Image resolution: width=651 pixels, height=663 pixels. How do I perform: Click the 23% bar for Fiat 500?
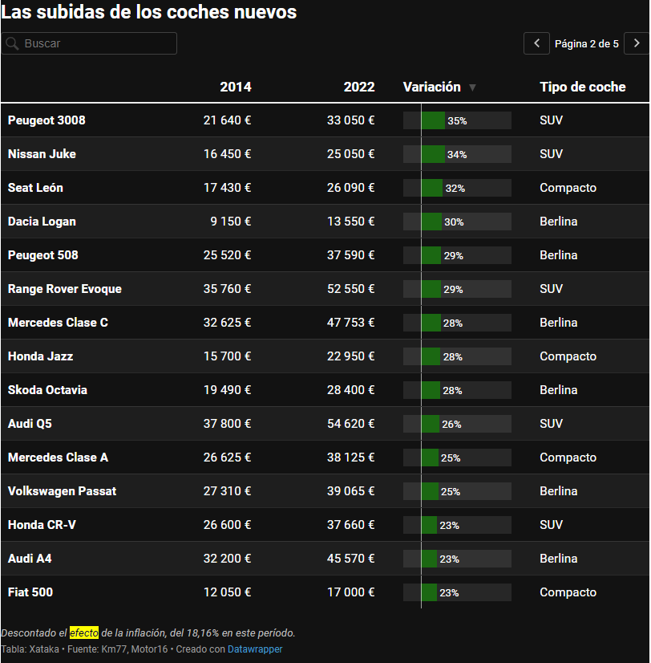point(429,592)
